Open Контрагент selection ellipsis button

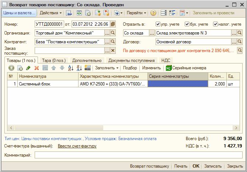click(107, 42)
